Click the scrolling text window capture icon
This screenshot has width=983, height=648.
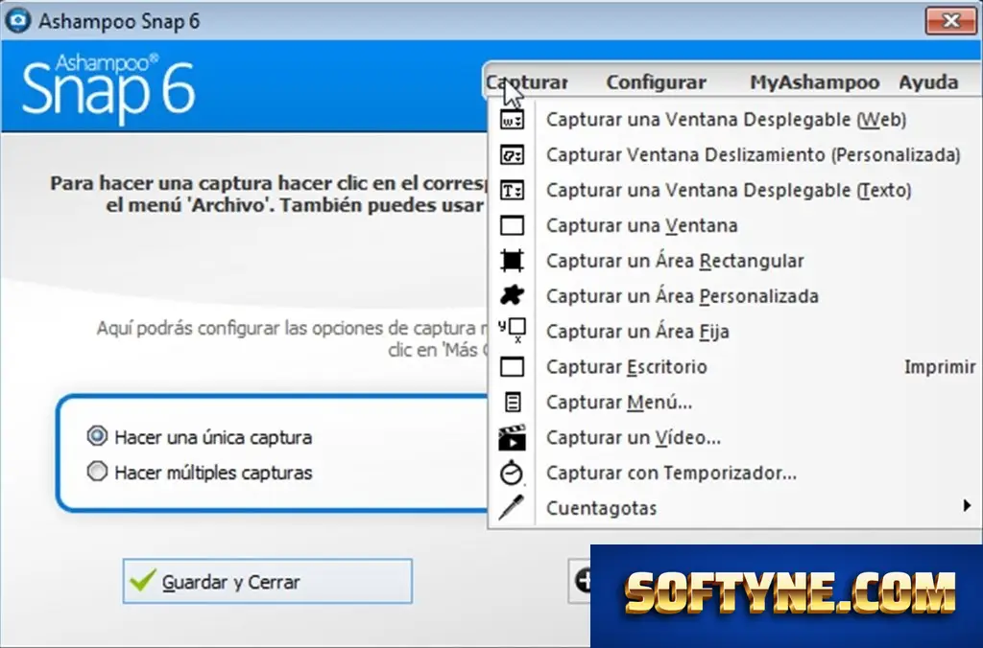point(512,190)
